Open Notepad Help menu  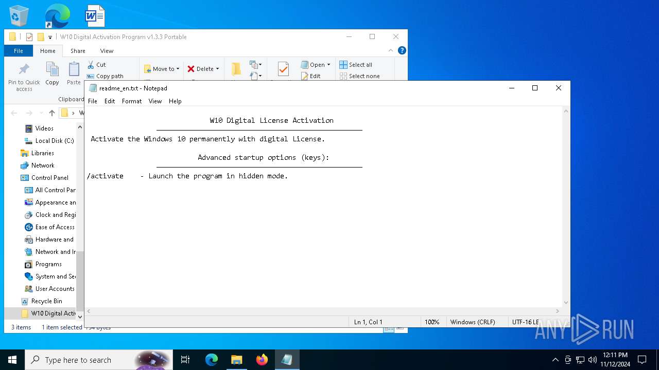[175, 101]
